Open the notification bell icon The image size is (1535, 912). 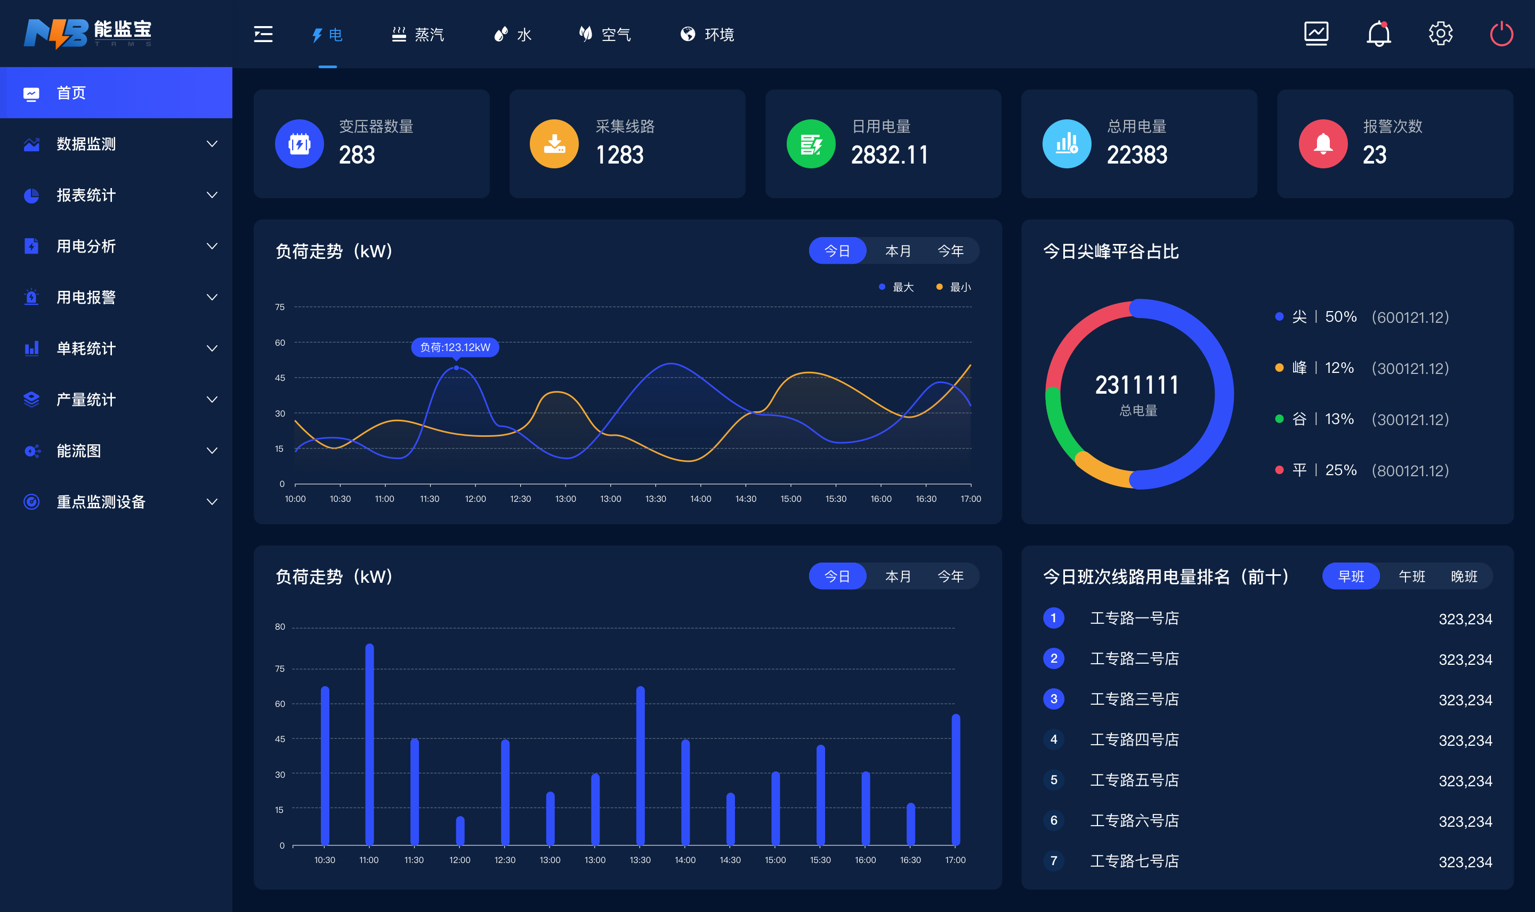pos(1378,34)
